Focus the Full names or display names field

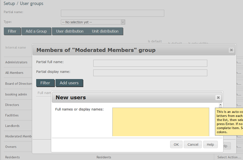coord(161,122)
